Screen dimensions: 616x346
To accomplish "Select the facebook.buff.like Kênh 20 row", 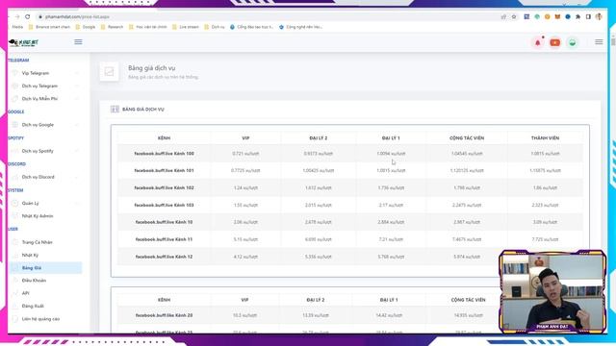I will click(308, 315).
